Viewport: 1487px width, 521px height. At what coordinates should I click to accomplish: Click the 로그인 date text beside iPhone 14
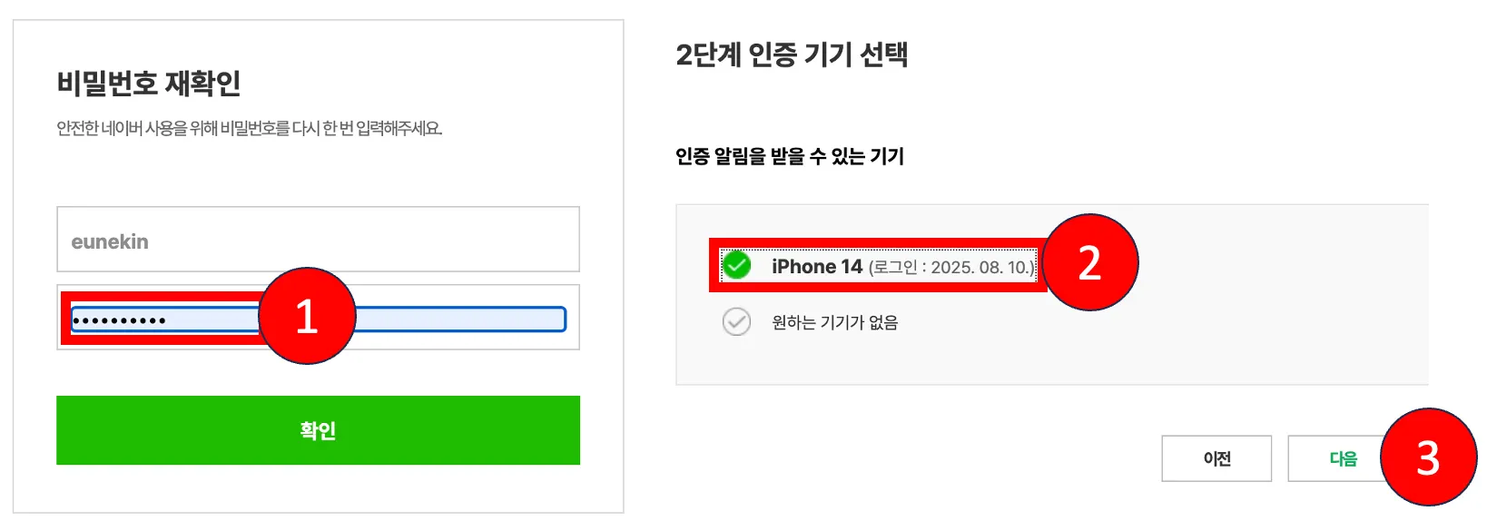(950, 268)
